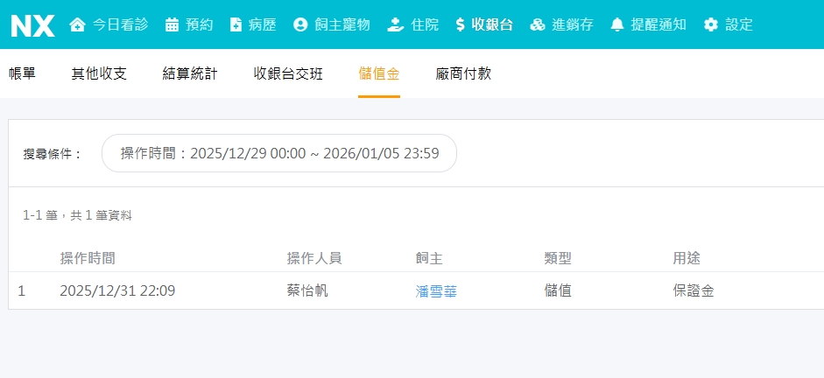The width and height of the screenshot is (824, 378).
Task: Switch to the 其他收支 tab
Action: 99,74
